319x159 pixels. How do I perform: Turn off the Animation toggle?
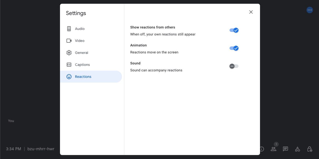tap(234, 48)
